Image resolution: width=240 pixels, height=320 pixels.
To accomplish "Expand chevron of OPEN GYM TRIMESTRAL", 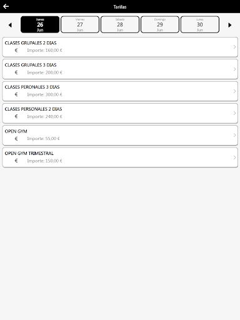I will 234,157.
